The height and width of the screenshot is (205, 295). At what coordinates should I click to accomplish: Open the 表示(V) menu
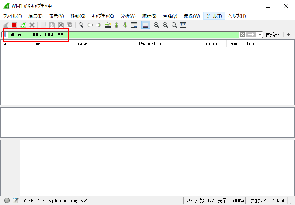point(56,16)
